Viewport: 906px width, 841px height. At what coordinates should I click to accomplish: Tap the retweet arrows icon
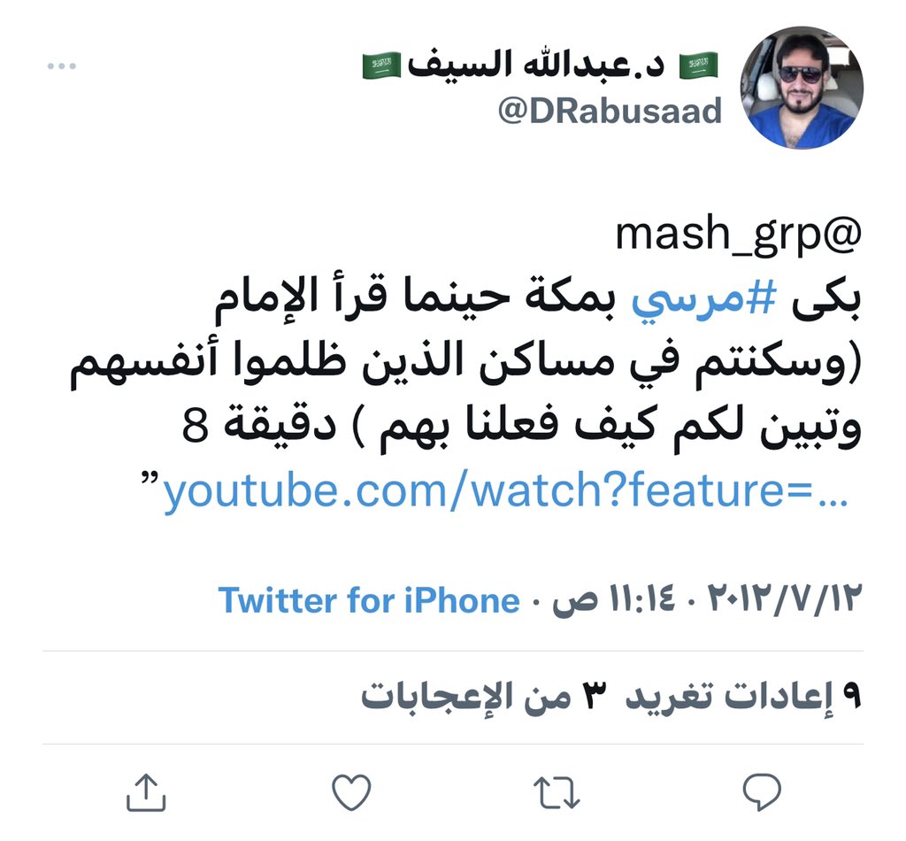pos(557,792)
